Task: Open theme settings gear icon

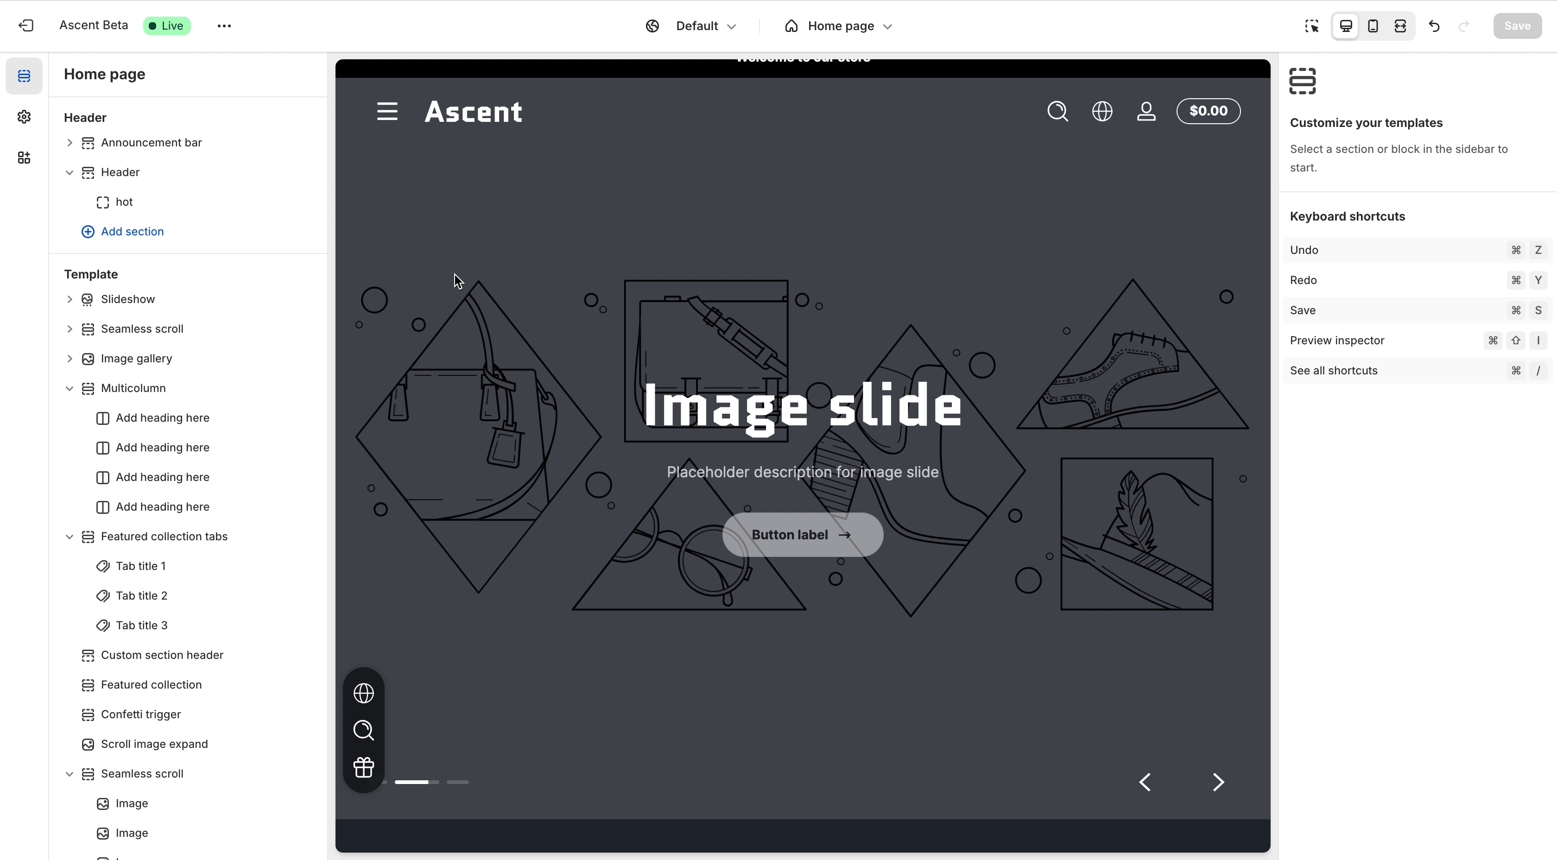Action: pyautogui.click(x=24, y=117)
